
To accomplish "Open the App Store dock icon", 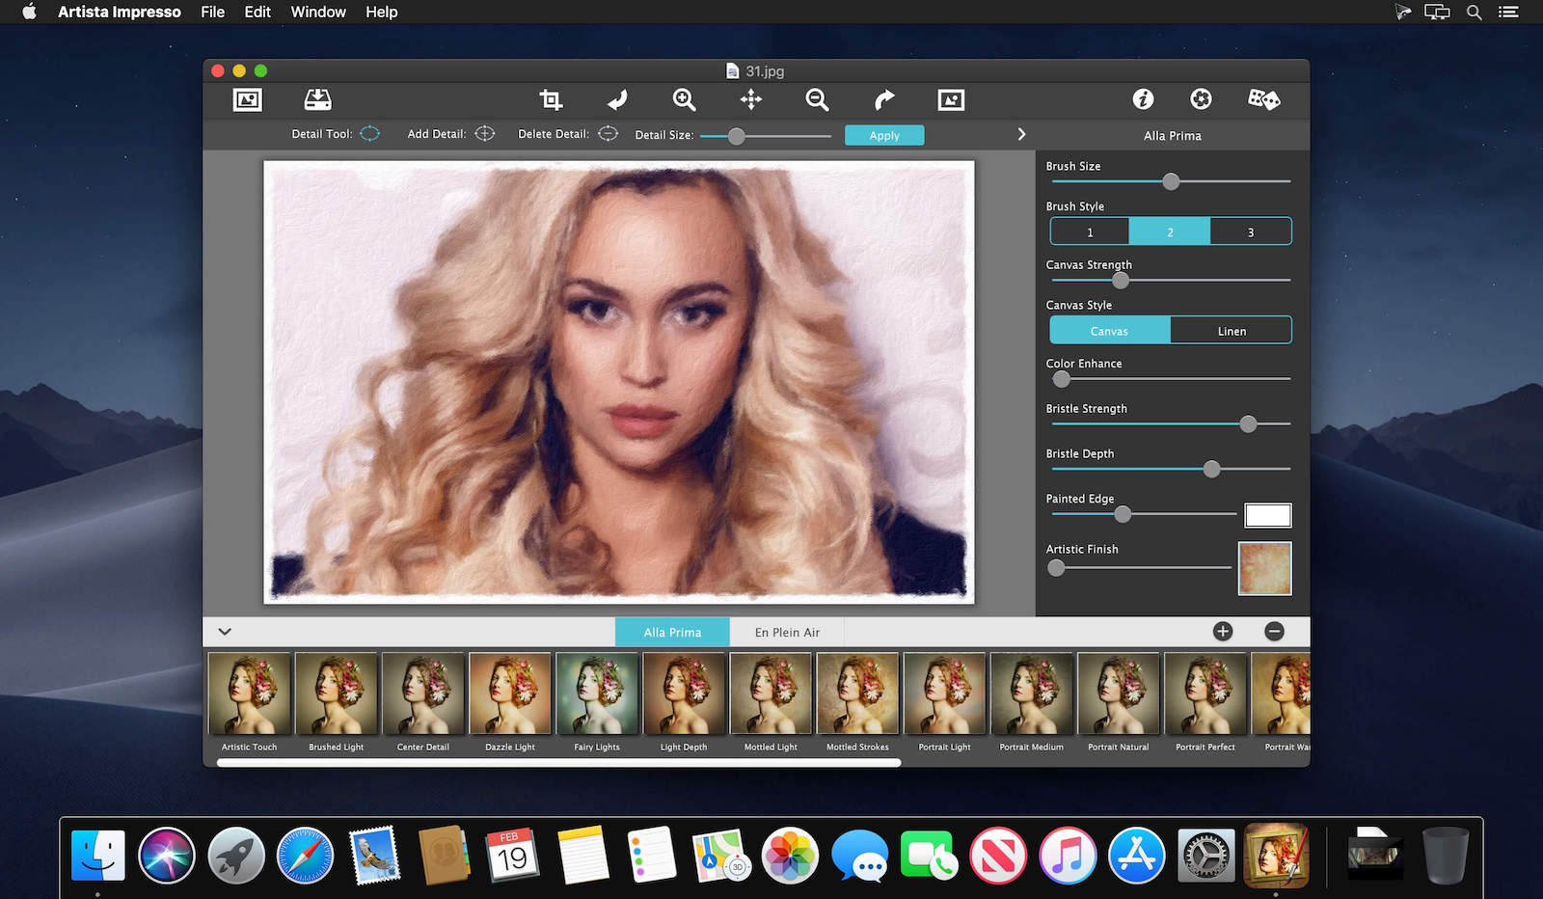I will (1137, 856).
